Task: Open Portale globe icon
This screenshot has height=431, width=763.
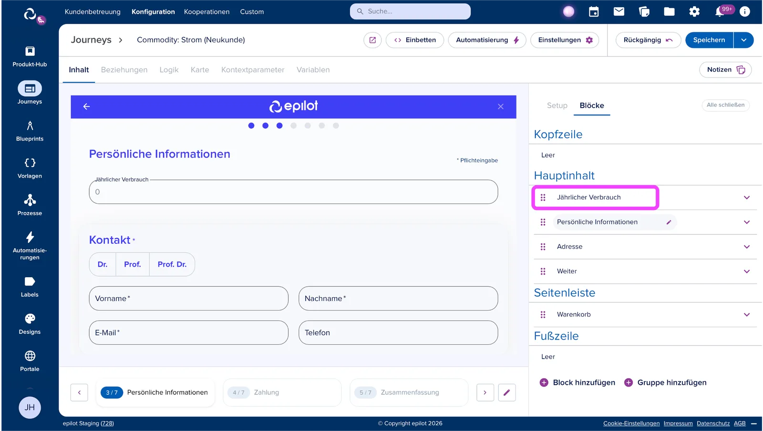Action: (30, 356)
